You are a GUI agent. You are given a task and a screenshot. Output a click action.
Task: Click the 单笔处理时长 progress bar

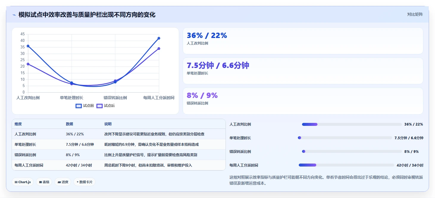pyautogui.click(x=345, y=138)
